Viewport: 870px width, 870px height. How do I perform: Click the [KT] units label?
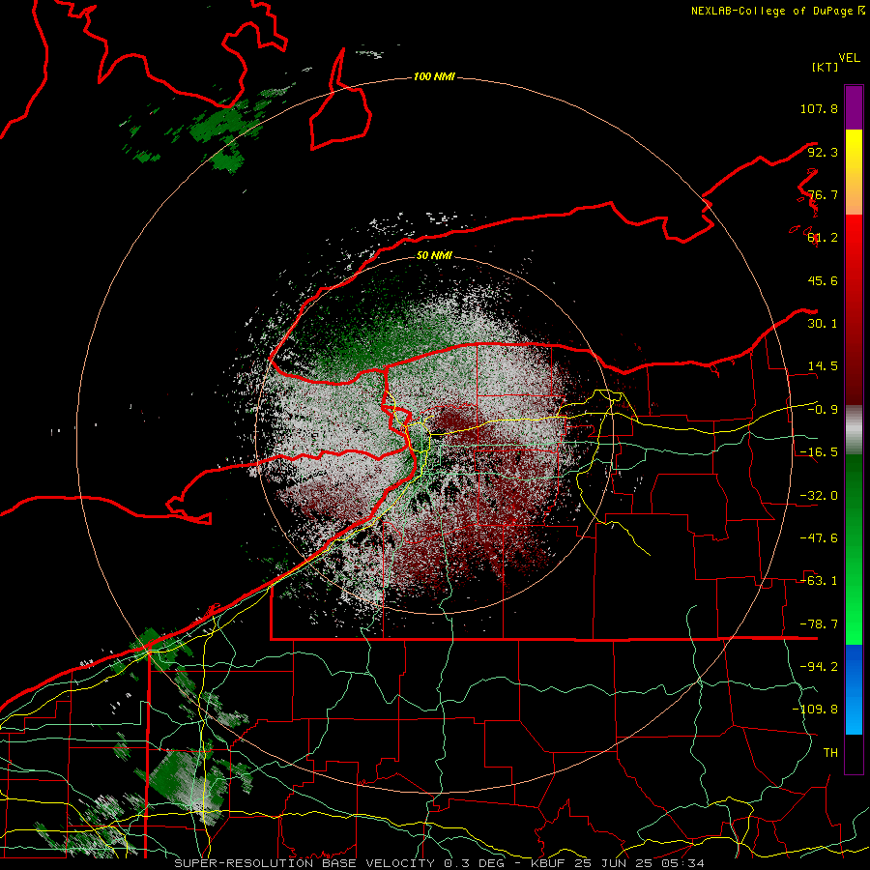[825, 67]
